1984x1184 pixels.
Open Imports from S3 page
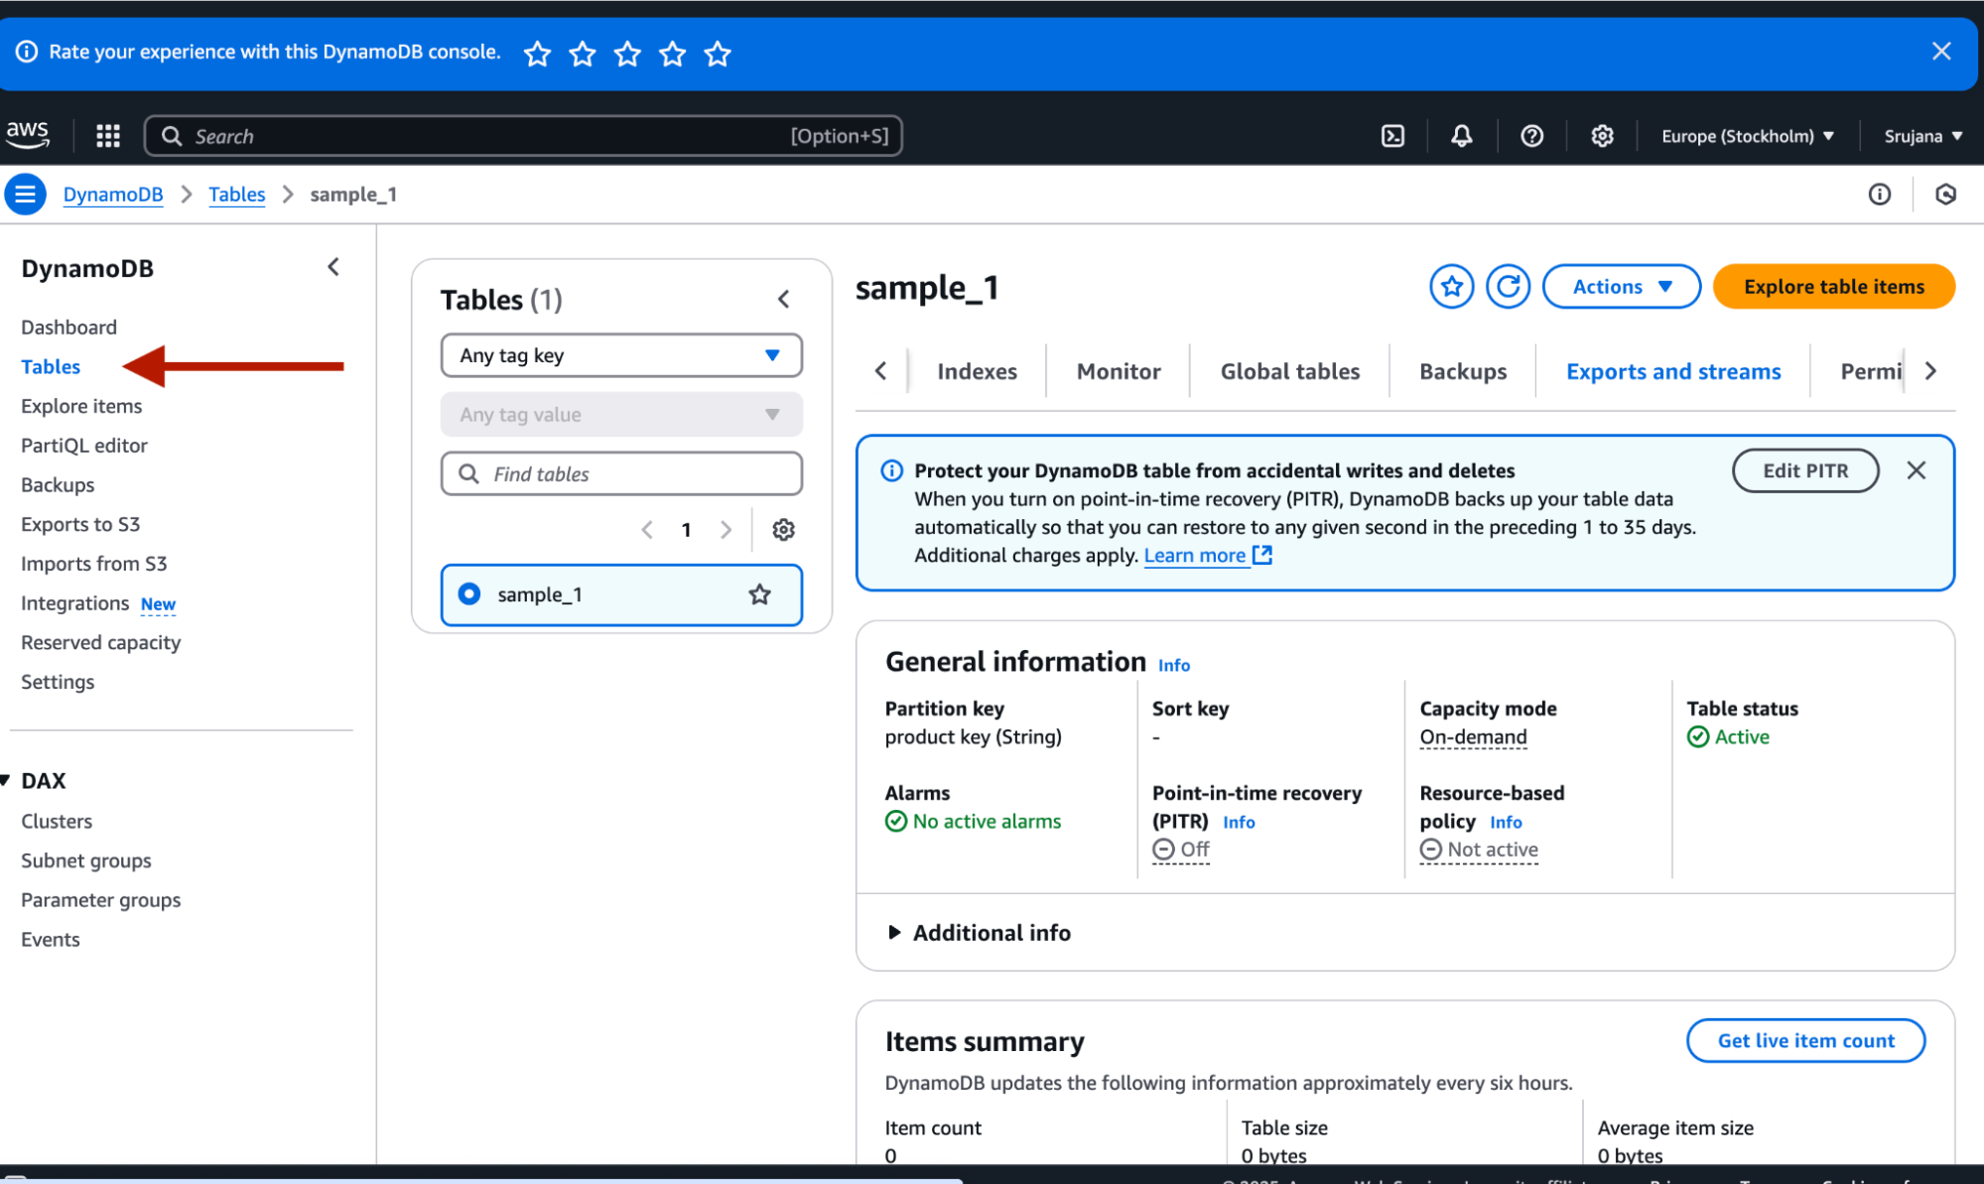tap(94, 564)
